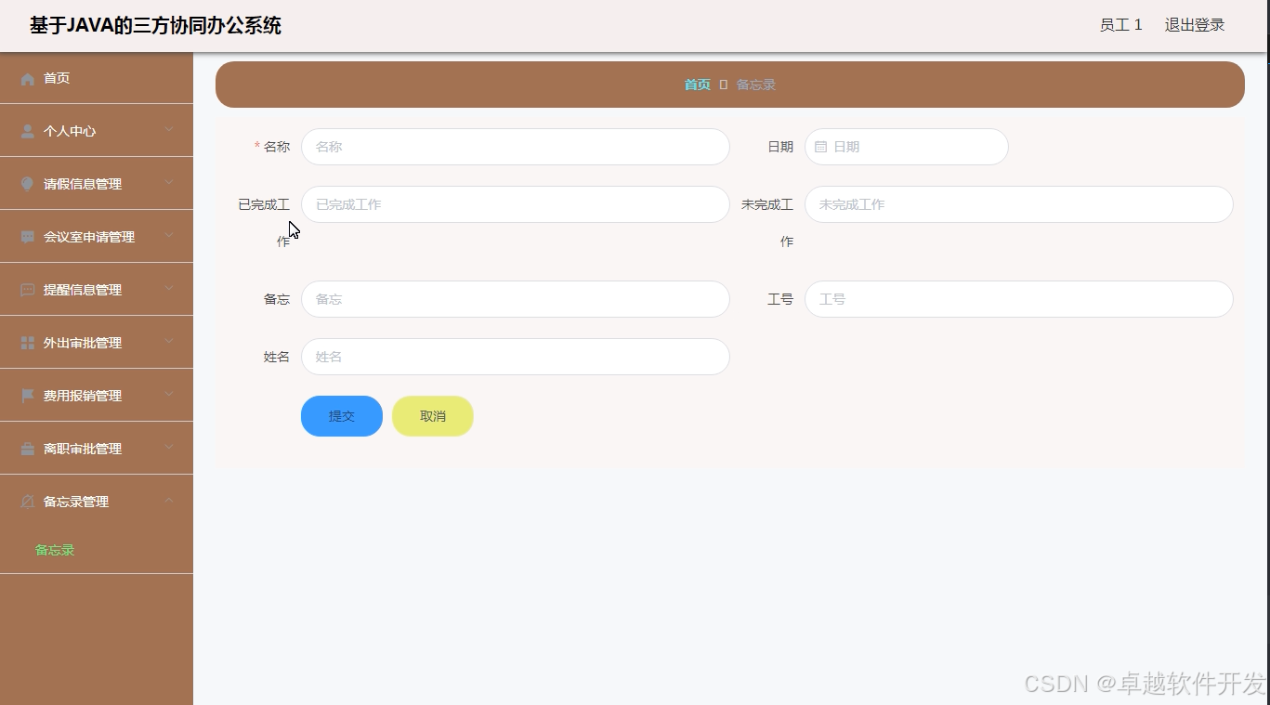Click 退出登录 to log out

click(1194, 25)
